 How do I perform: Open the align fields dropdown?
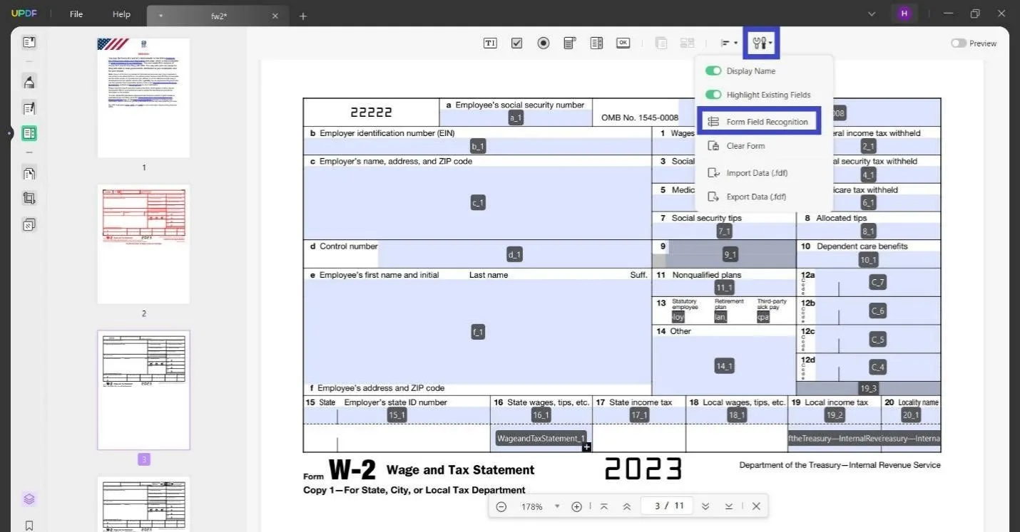click(729, 43)
